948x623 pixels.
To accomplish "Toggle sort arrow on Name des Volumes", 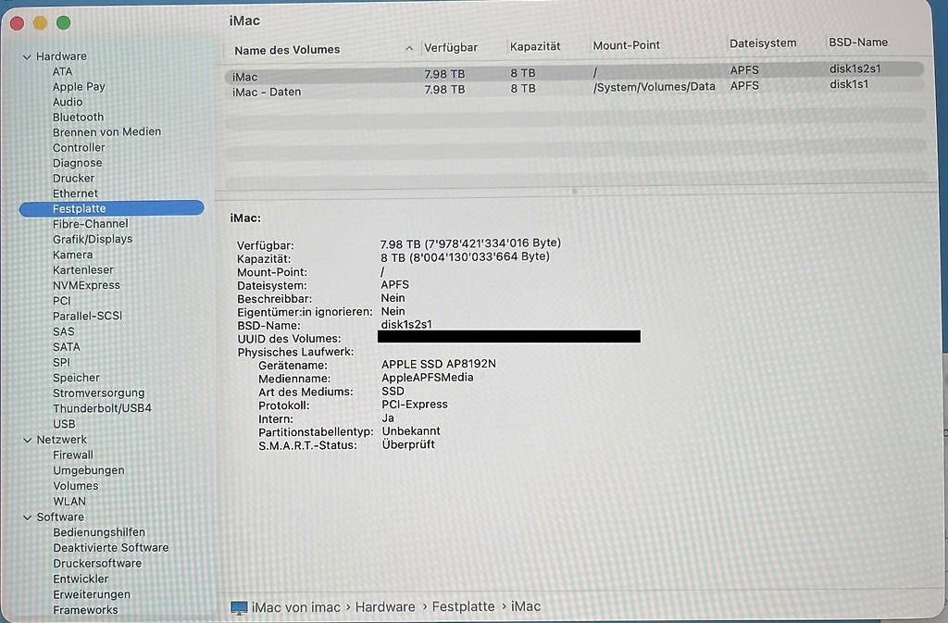I will 409,48.
